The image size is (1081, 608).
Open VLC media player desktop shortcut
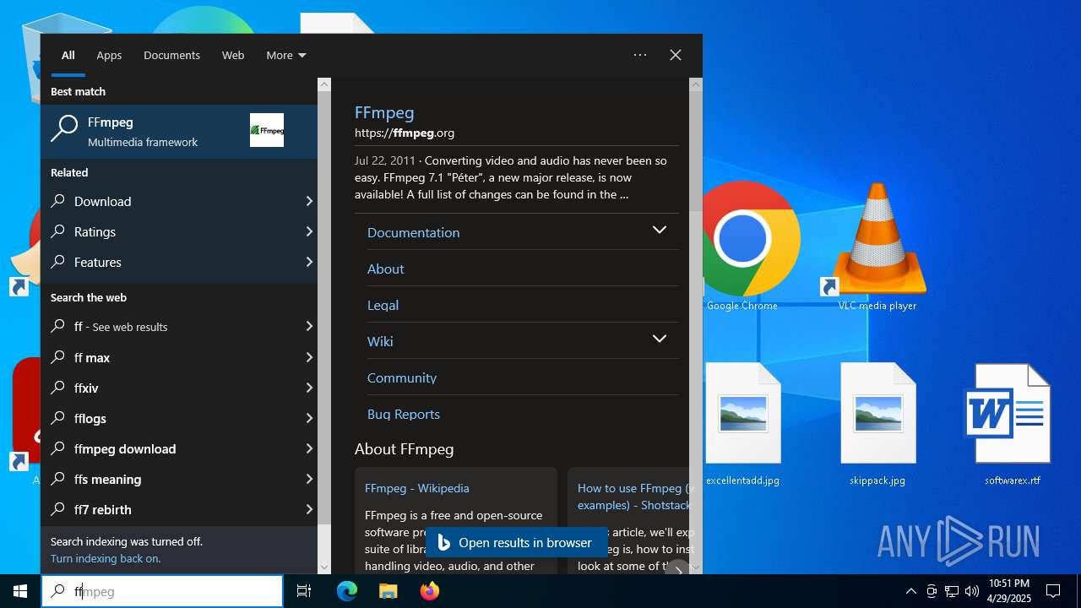[877, 245]
